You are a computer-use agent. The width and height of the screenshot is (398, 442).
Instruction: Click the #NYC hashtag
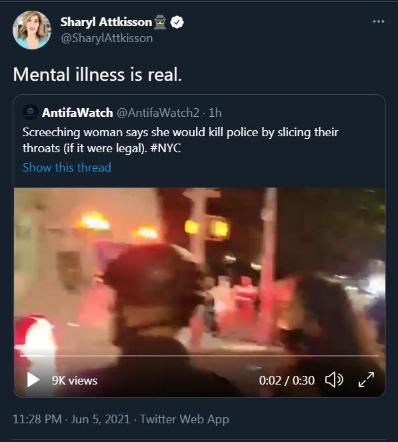click(x=165, y=148)
